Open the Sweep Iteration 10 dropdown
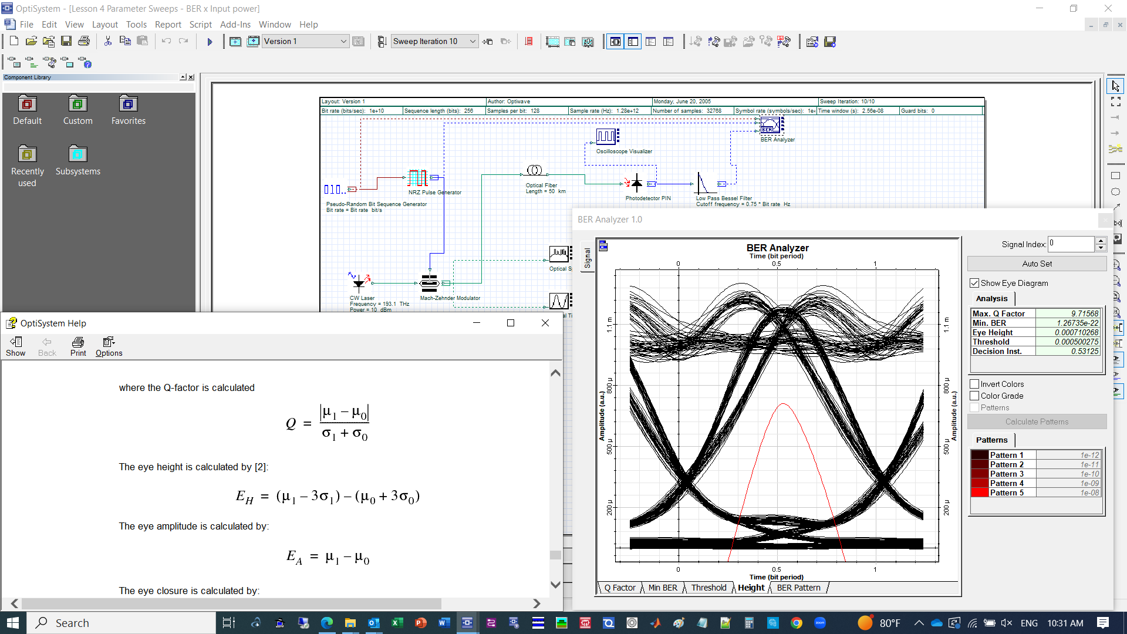Screen dimensions: 1127x634 (473, 41)
